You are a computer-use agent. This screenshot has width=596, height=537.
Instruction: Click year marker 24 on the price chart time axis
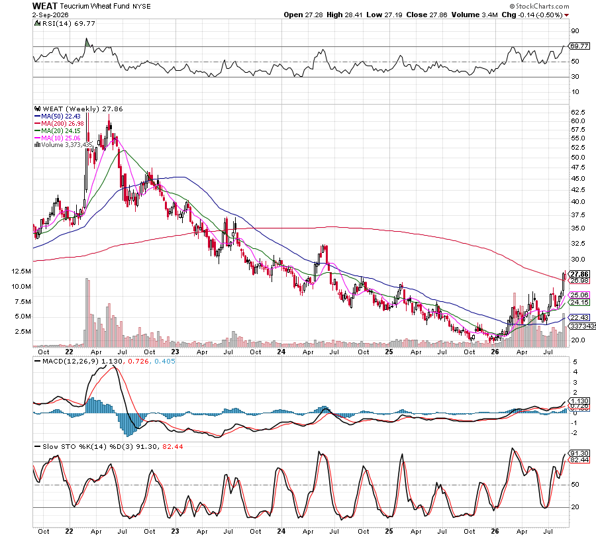pos(281,352)
